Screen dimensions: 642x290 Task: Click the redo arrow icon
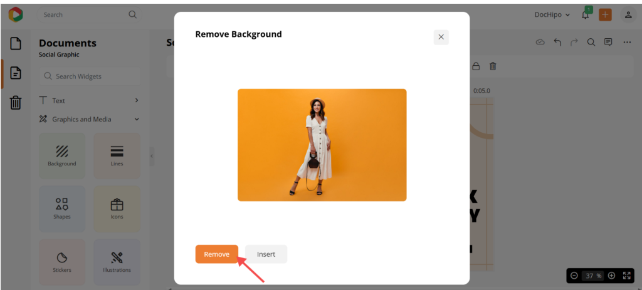coord(574,42)
